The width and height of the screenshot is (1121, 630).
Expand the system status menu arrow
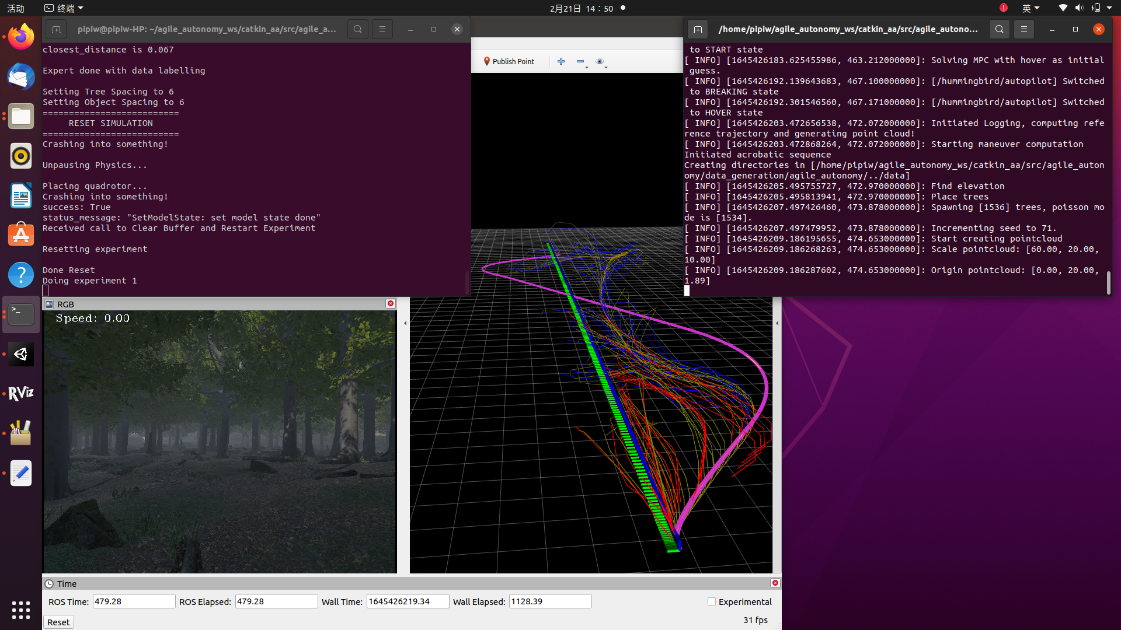1109,8
